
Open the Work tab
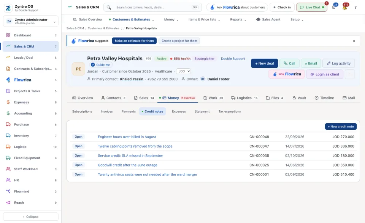pos(213,98)
